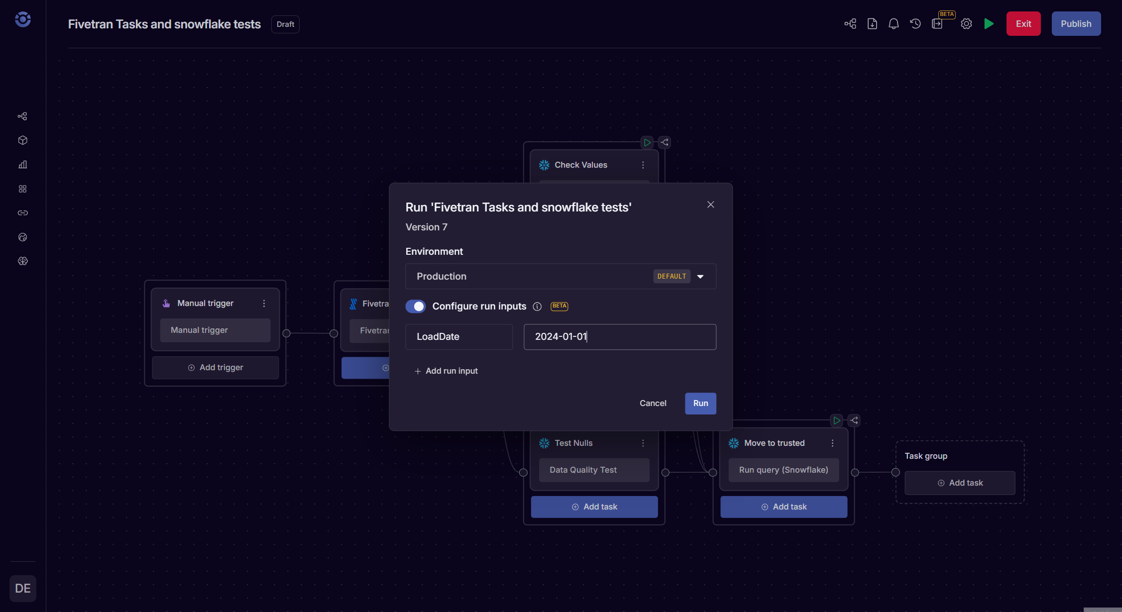Image resolution: width=1122 pixels, height=612 pixels.
Task: Click the pipeline graph icon in top toolbar
Action: click(850, 24)
